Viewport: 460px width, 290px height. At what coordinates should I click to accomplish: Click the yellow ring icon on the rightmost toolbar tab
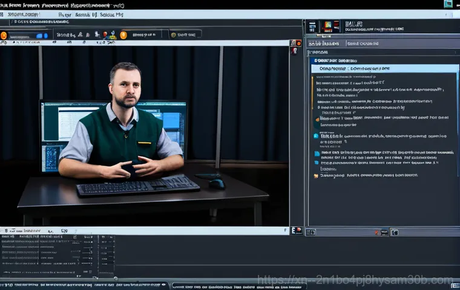click(173, 35)
